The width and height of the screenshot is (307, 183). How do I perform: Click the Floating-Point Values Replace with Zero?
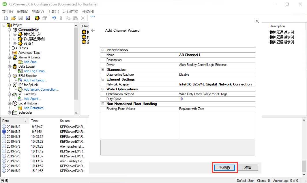(217, 108)
